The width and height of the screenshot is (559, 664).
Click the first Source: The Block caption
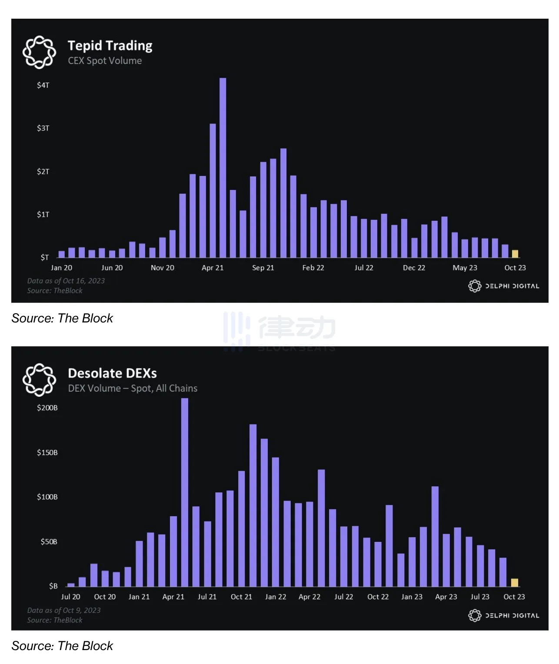click(62, 319)
